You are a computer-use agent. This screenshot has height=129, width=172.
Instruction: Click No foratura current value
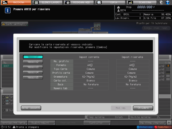[91, 84]
